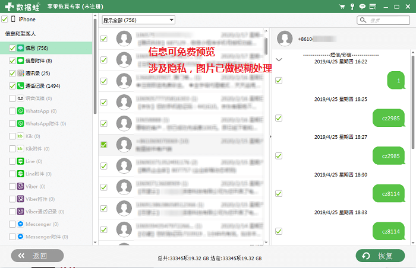Click the 返回 back button
Screen dimensions: 416x268
37,256
